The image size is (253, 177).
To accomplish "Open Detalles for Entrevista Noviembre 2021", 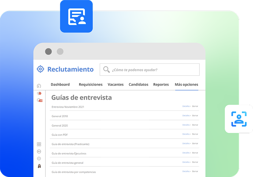I will click(x=186, y=106).
